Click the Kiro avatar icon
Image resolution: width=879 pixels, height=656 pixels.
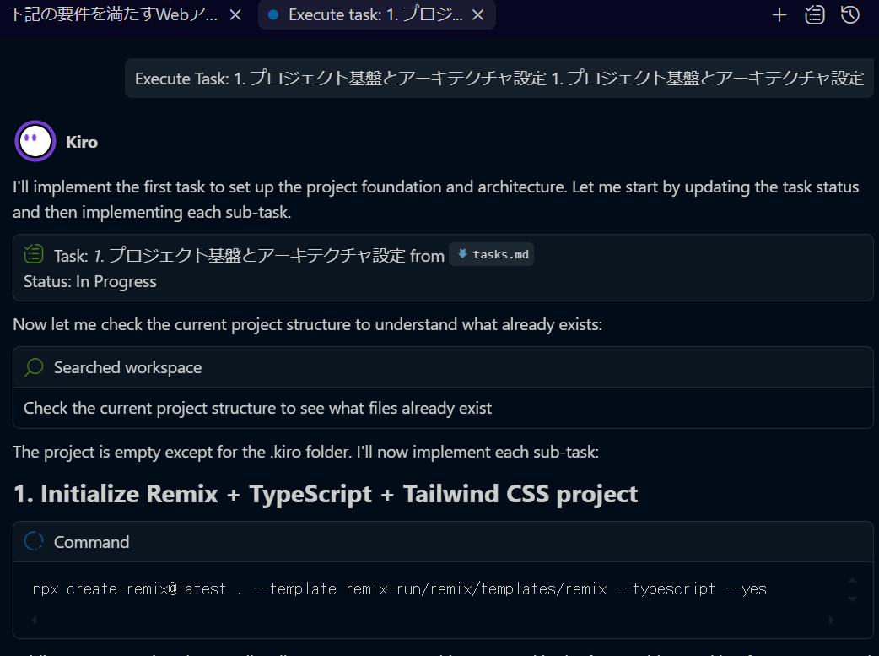35,141
